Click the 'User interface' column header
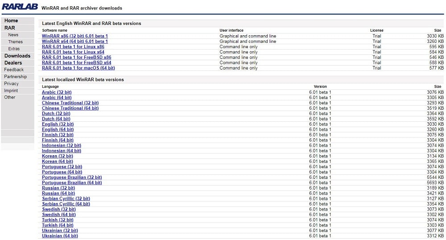This screenshot has height=240, width=446. click(231, 30)
